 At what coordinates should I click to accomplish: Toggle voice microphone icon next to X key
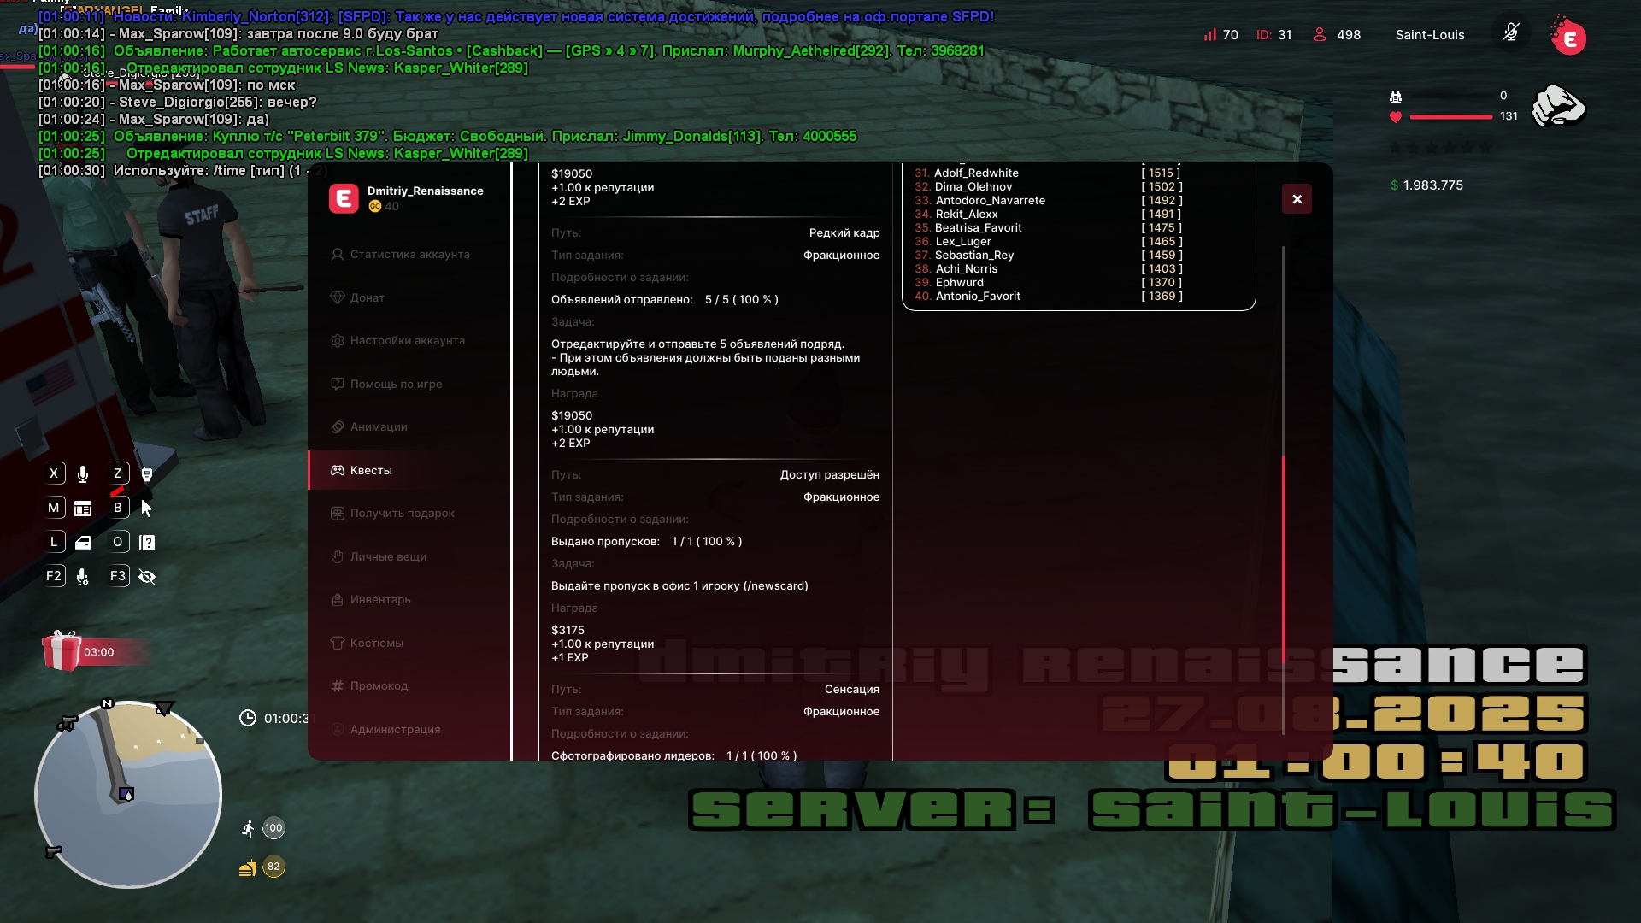[x=83, y=474]
